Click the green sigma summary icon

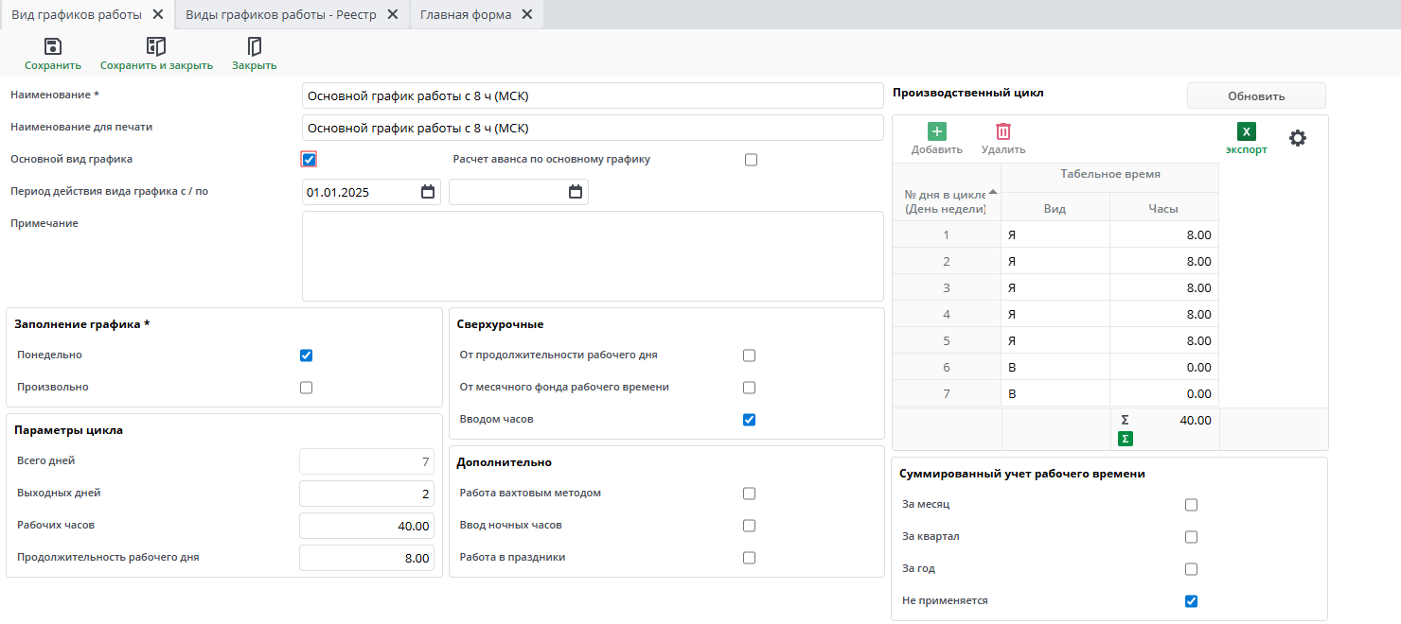coord(1125,439)
